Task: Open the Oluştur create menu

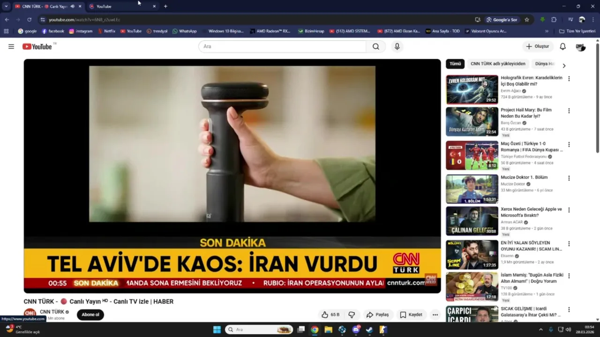Action: pyautogui.click(x=538, y=46)
